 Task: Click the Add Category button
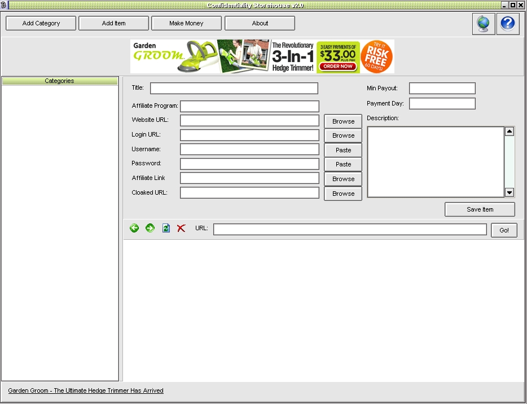(41, 23)
